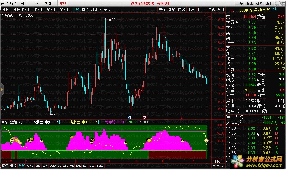Click the 0 reset button at bottom right
This screenshot has width=287, height=170.
tap(223, 166)
